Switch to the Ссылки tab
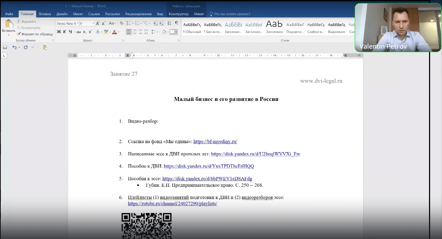 [x=94, y=14]
